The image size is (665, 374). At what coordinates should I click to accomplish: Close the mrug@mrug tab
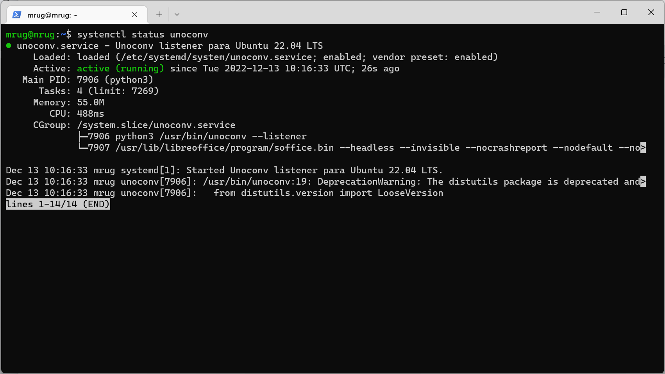coord(134,14)
